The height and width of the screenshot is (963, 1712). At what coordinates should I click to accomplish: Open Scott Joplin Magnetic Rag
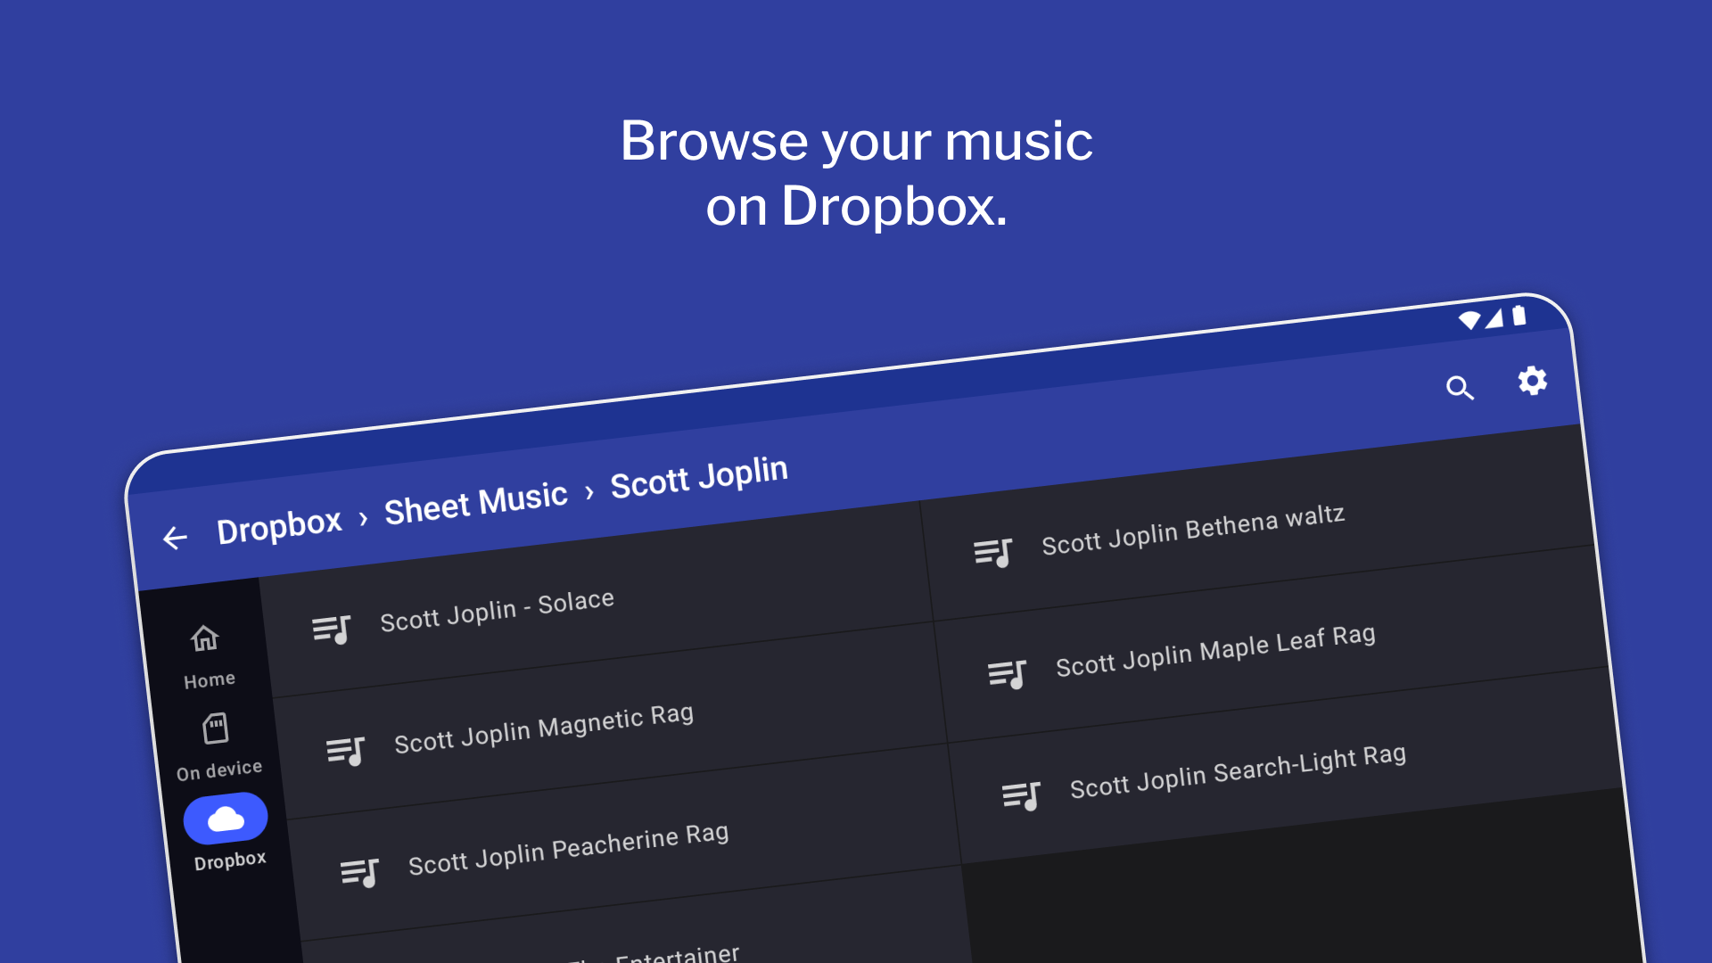[543, 729]
